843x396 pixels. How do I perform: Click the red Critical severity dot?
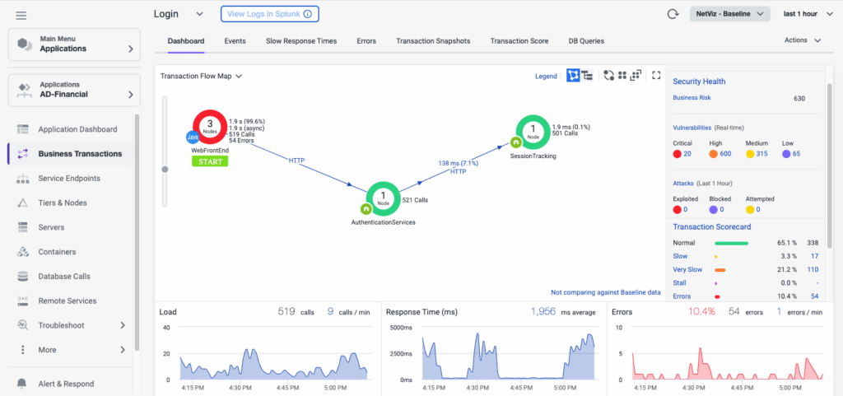click(677, 154)
